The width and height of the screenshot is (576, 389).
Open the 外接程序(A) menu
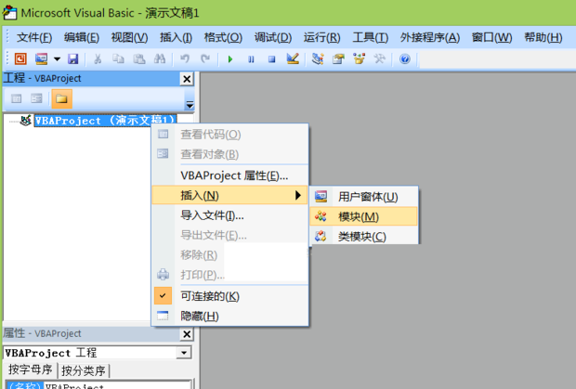pyautogui.click(x=430, y=37)
